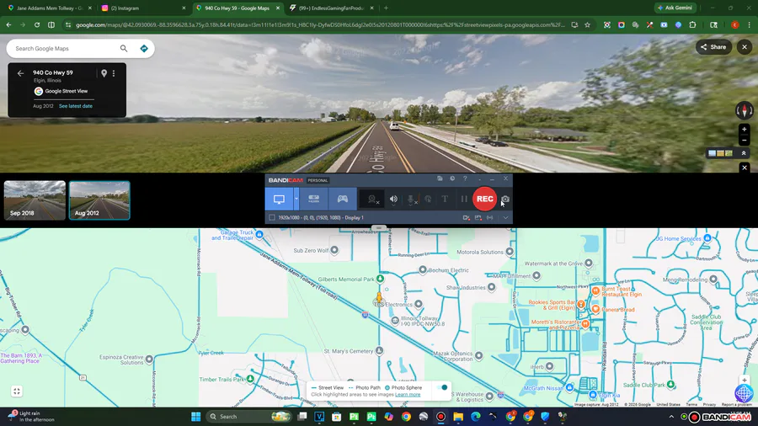Click the Google Maps search magnifier icon

124,48
